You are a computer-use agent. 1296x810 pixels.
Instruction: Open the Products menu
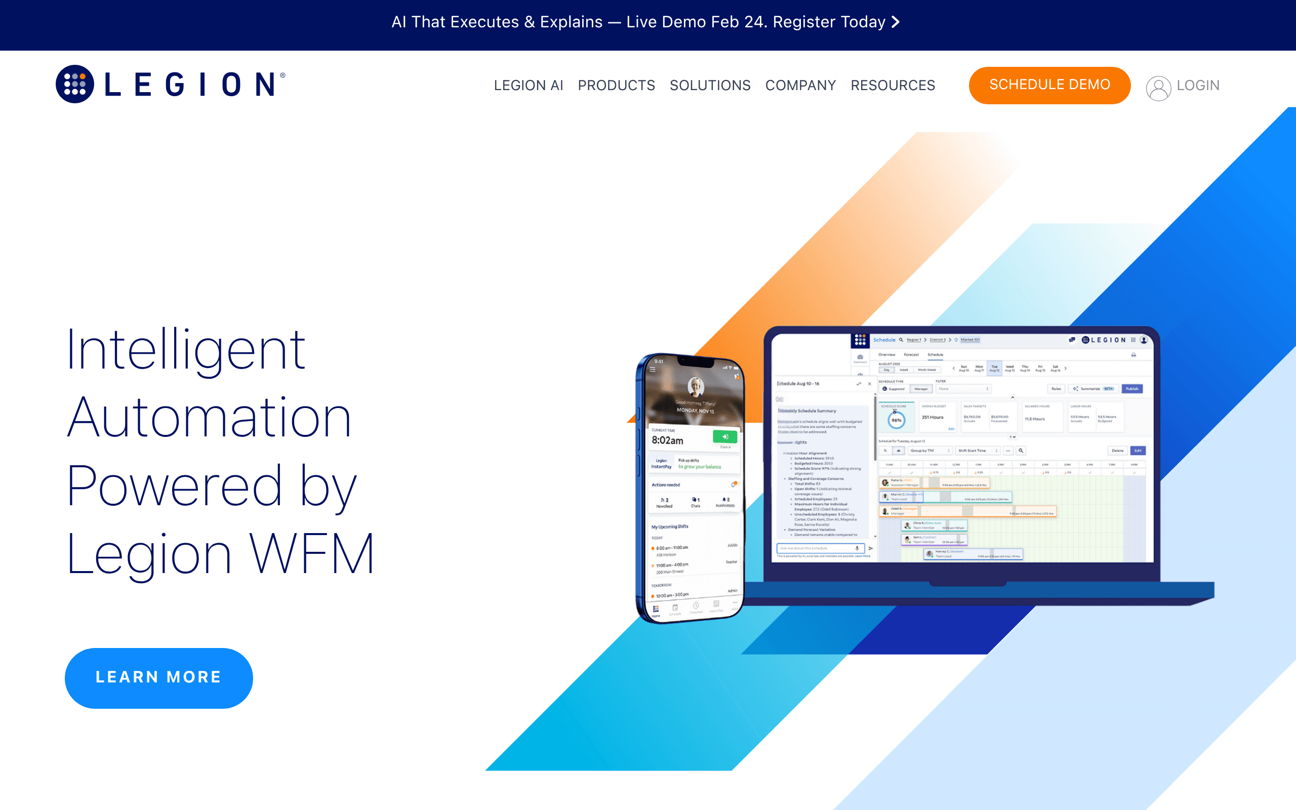point(616,85)
